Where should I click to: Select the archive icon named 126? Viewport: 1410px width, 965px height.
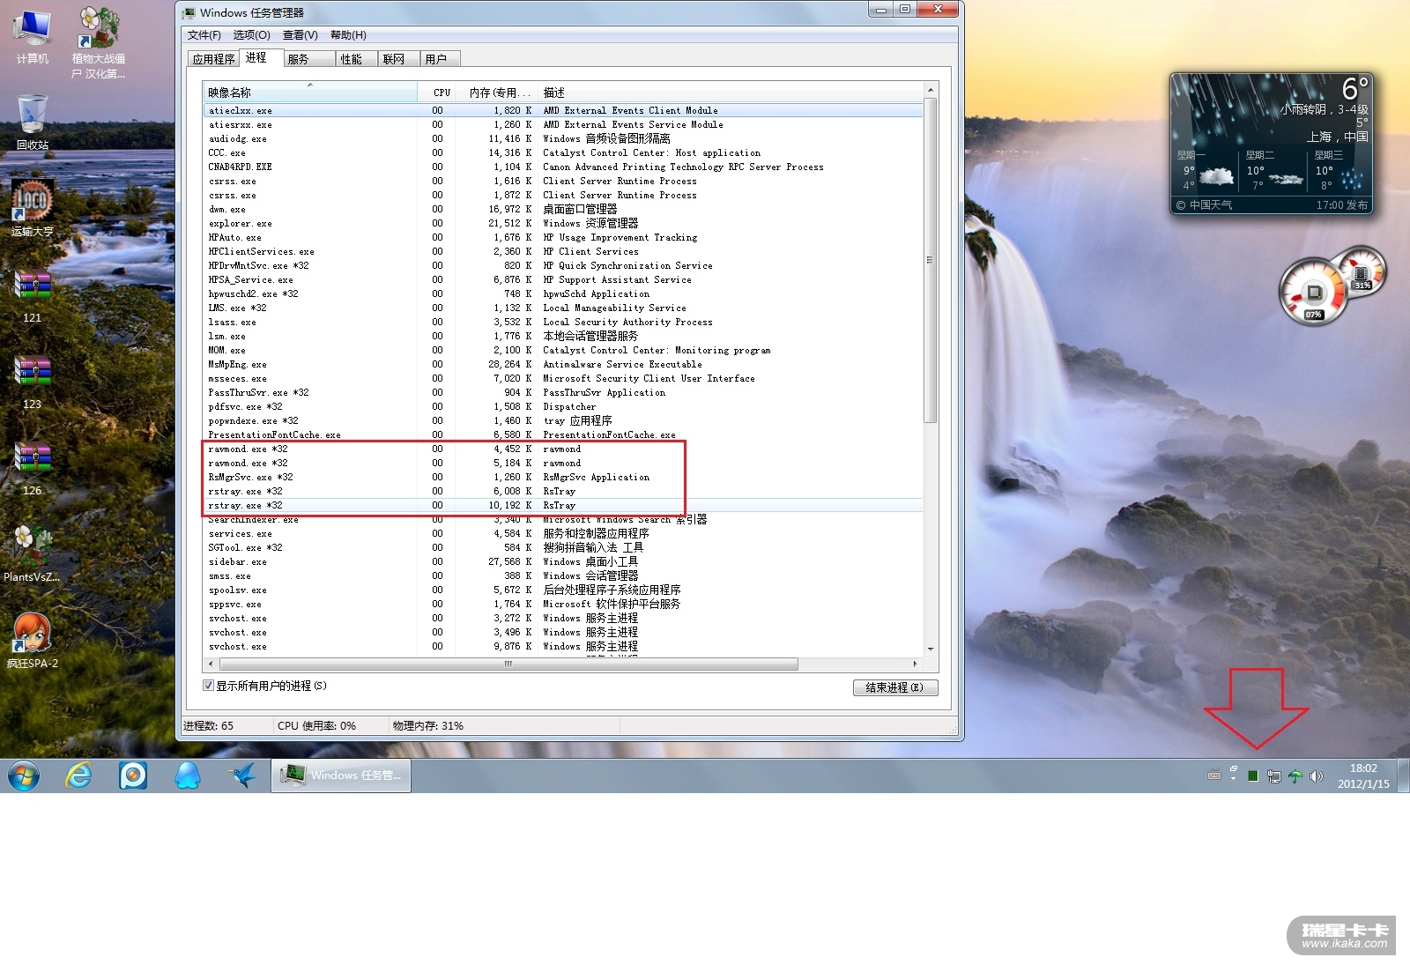tap(33, 468)
